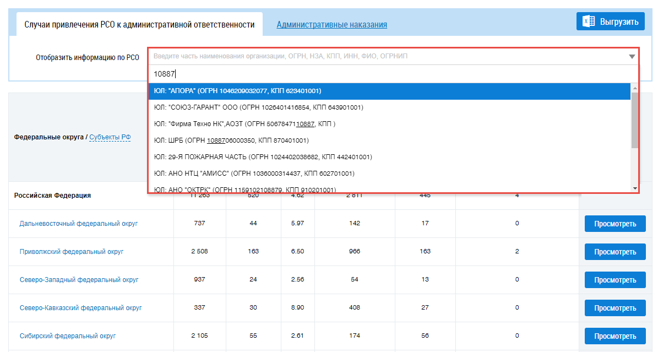Choose 29-Я ПОЖАРНАЯ ЧАСТЬ from list
The height and width of the screenshot is (352, 658).
tap(263, 157)
